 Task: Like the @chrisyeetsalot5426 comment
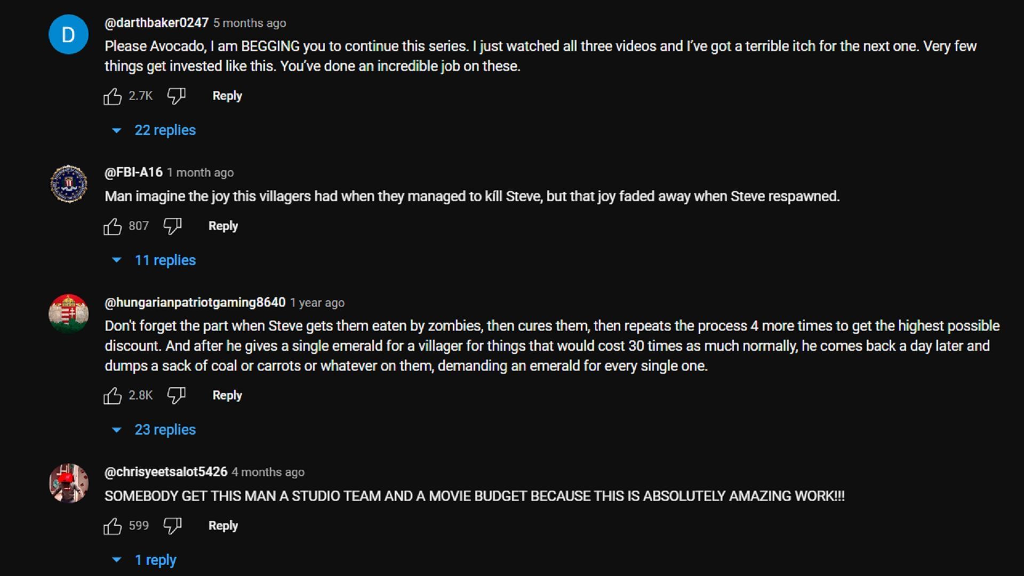point(113,526)
